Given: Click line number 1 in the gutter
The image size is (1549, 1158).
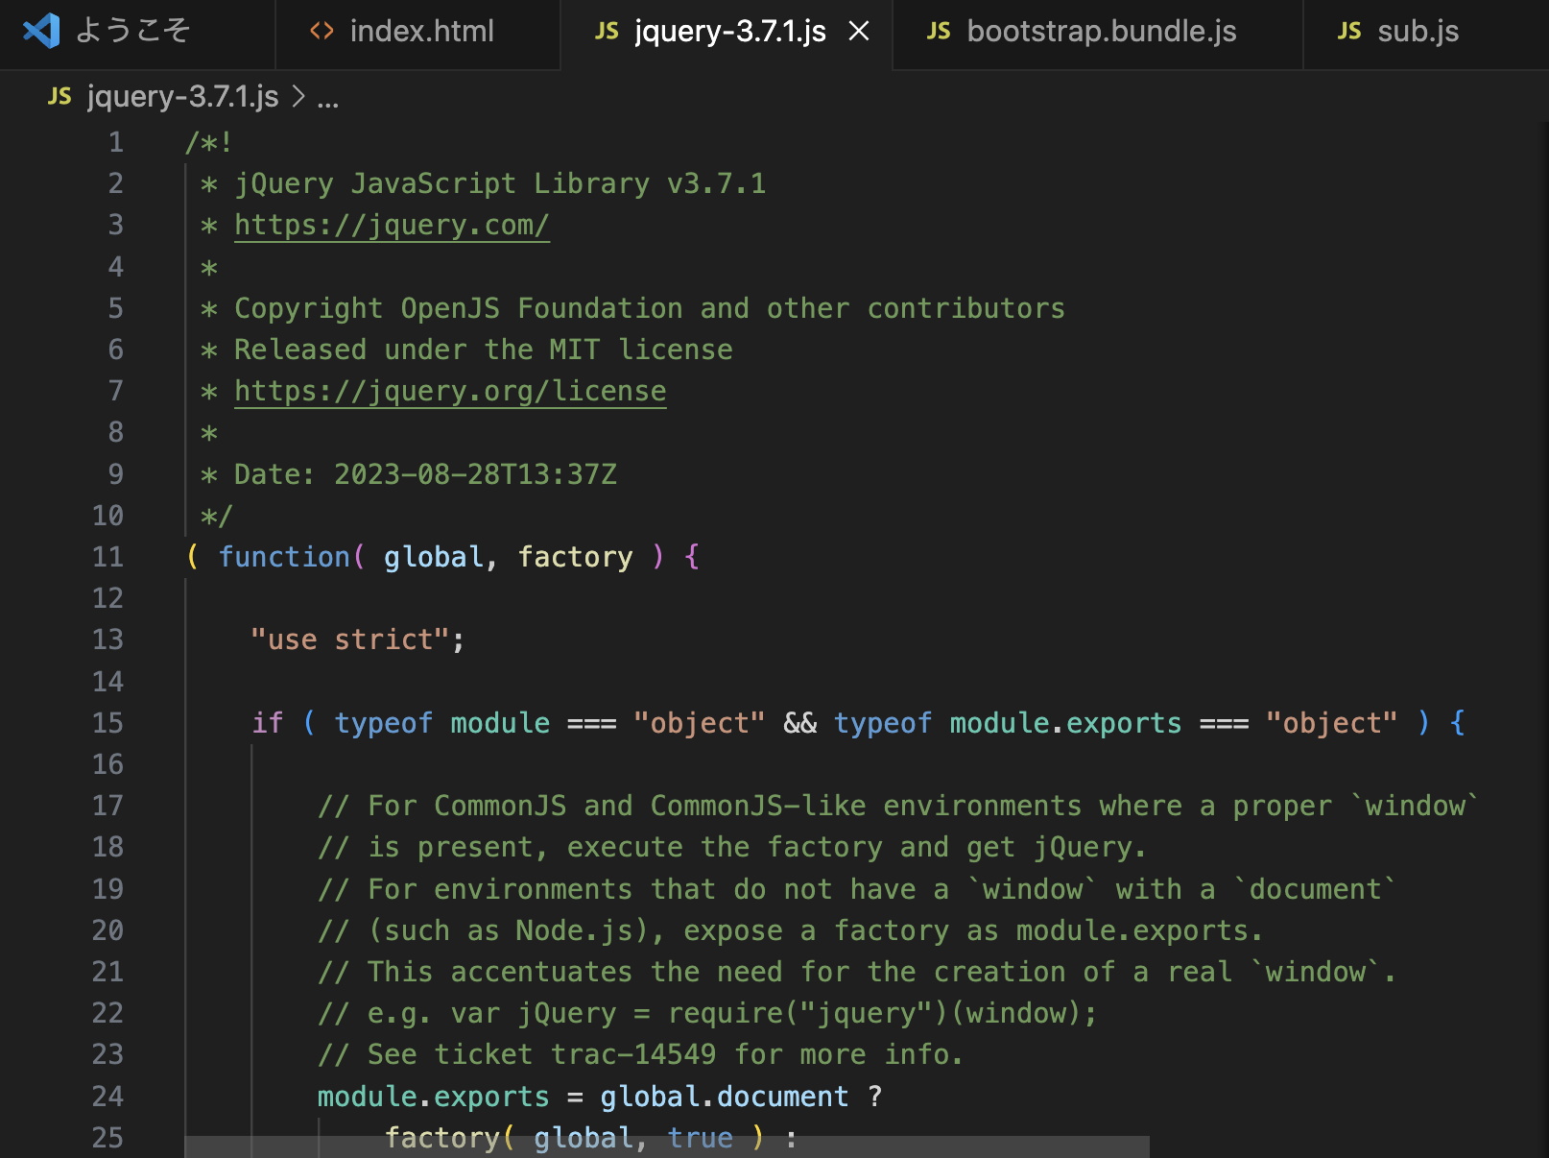Looking at the screenshot, I should 116,142.
